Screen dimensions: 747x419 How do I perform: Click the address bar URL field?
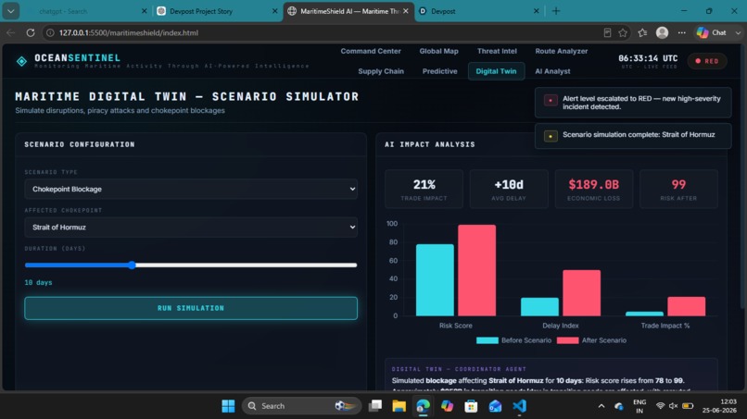[x=324, y=32]
